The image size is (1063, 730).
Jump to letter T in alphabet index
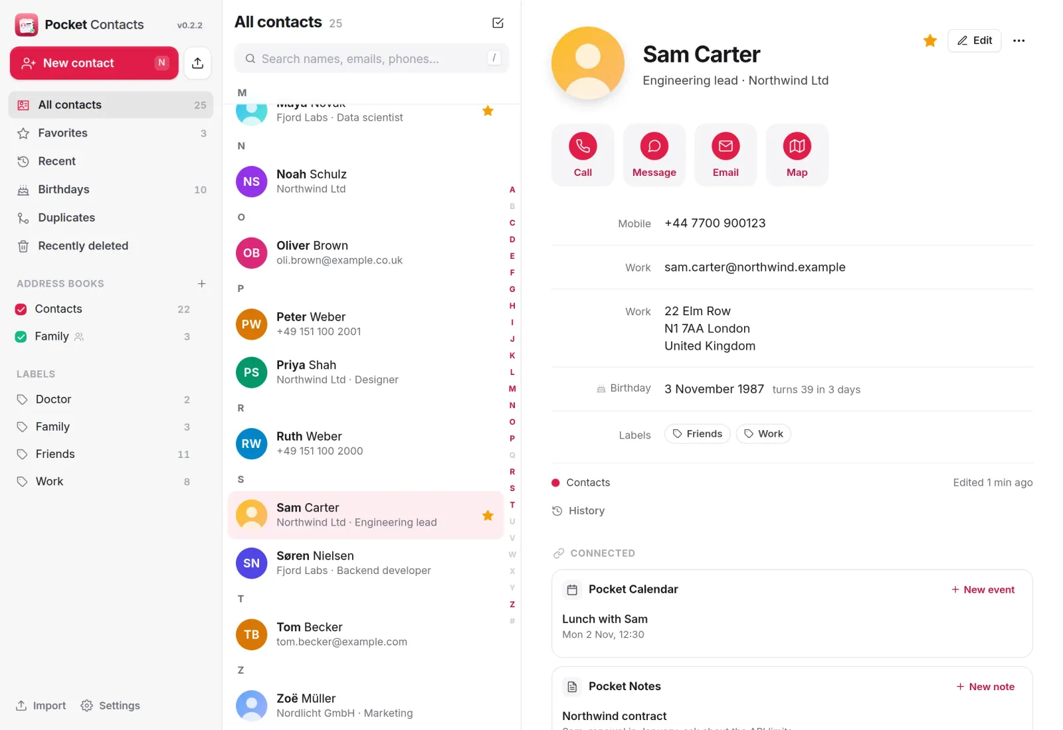(512, 504)
